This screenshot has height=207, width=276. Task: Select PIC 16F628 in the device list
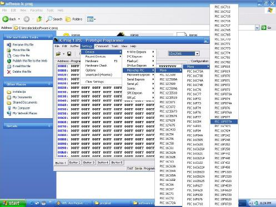pyautogui.click(x=196, y=190)
